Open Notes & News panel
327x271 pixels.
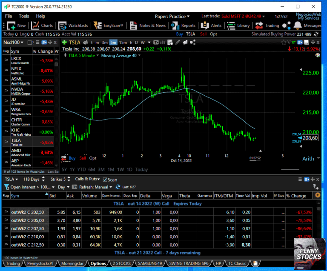click(148, 26)
